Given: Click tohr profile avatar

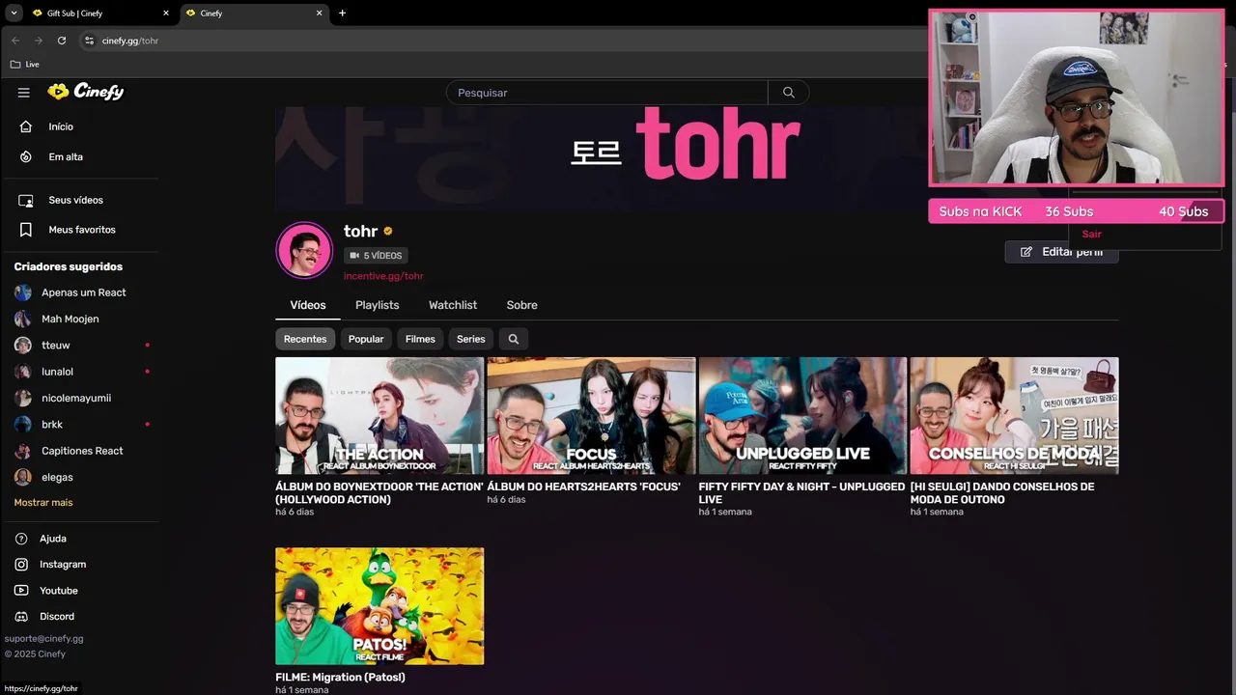Looking at the screenshot, I should [x=304, y=250].
